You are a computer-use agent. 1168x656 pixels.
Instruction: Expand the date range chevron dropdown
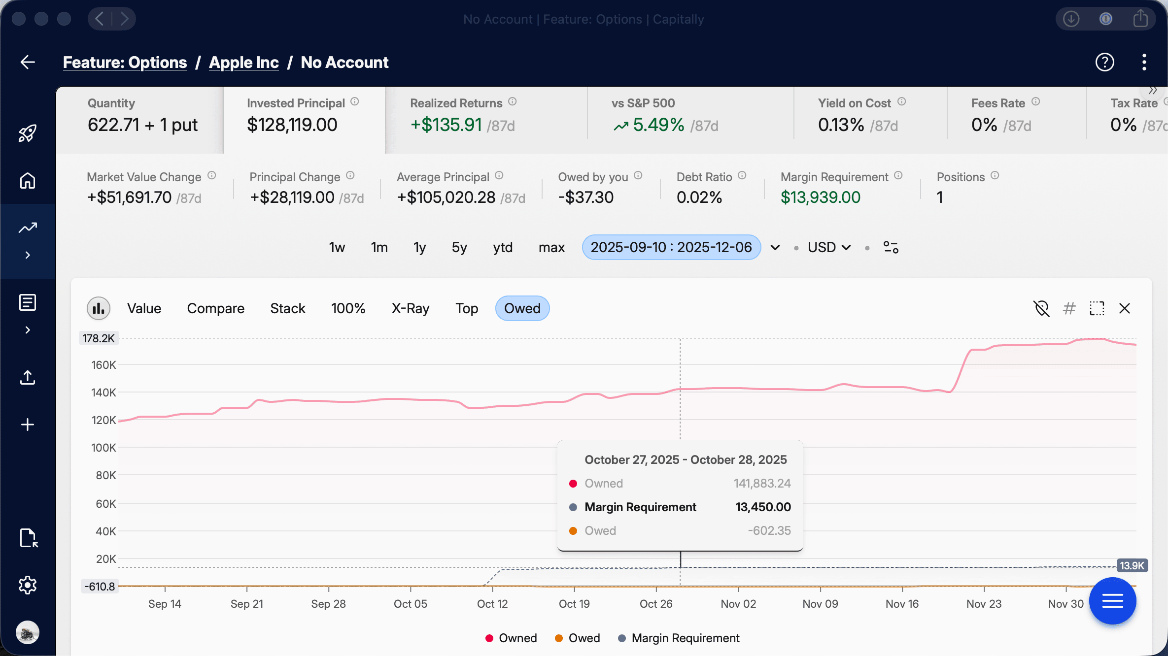(775, 247)
